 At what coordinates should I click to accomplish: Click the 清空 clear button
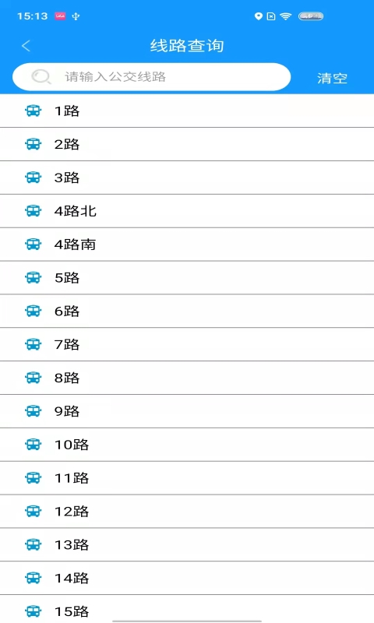point(332,79)
